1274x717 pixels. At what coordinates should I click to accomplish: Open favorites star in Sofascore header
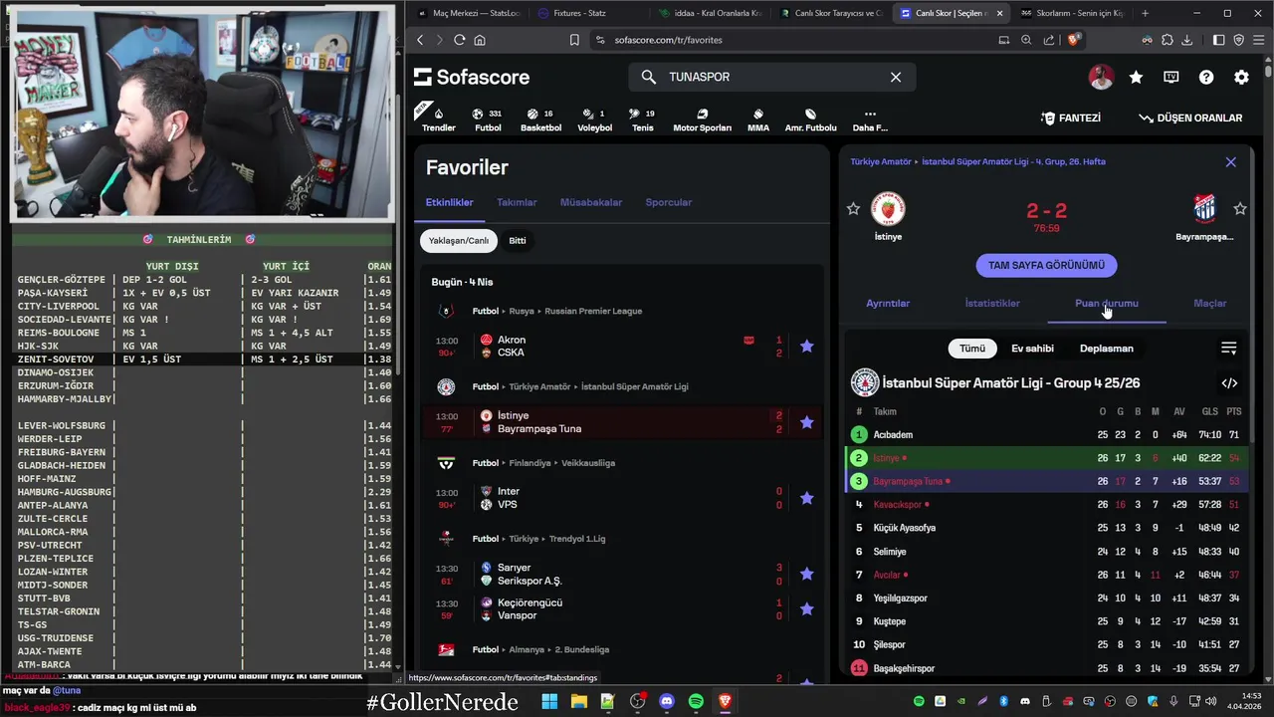tap(1136, 77)
